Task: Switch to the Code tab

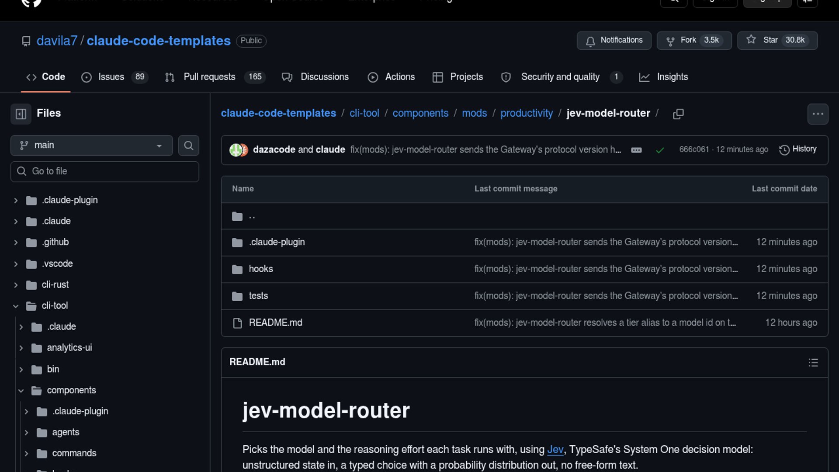Action: click(x=45, y=77)
